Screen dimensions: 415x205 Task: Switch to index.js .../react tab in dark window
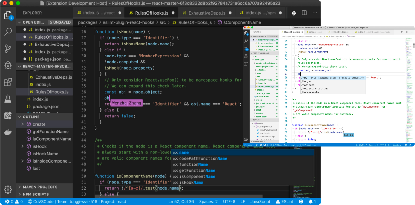tap(99, 13)
